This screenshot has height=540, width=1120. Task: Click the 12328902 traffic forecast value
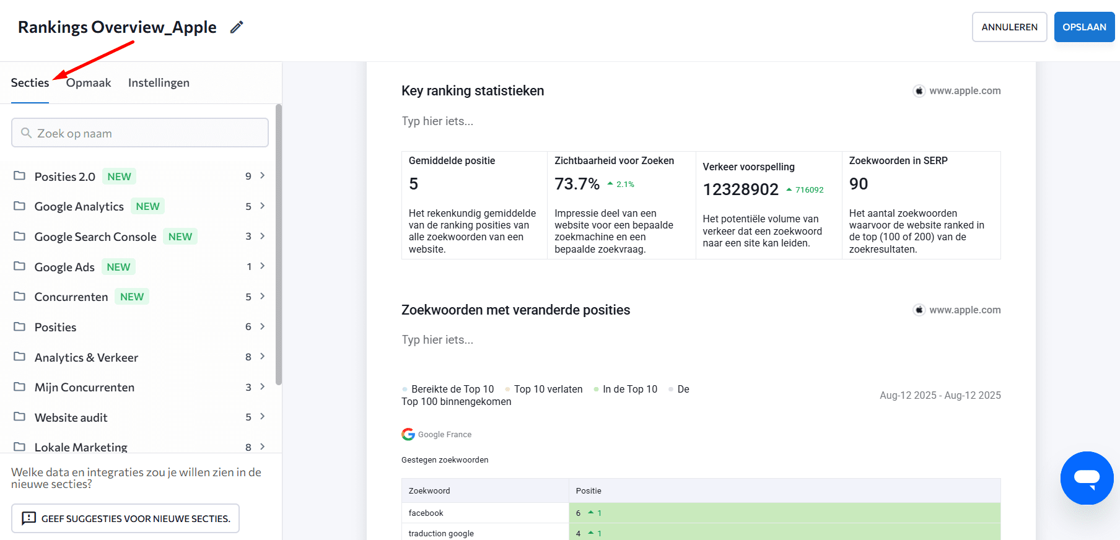(x=740, y=189)
